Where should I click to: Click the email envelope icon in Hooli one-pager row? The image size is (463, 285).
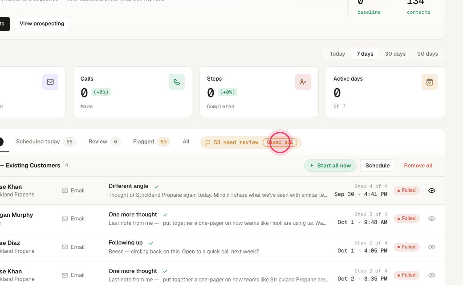point(65,219)
